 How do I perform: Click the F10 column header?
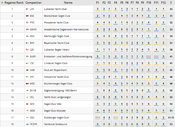tap(149, 3)
